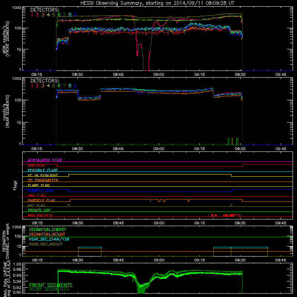Select detector number 6 in the front segments legend
Image resolution: width=297 pixels, height=297 pixels.
point(59,15)
